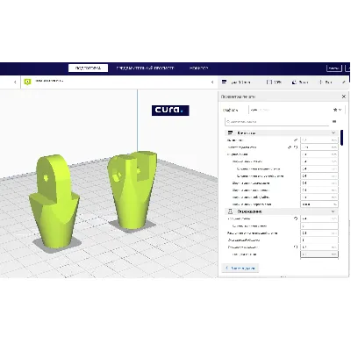Click the profile layers icon in summary bar
Image resolution: width=351 pixels, height=351 pixels.
(224, 82)
